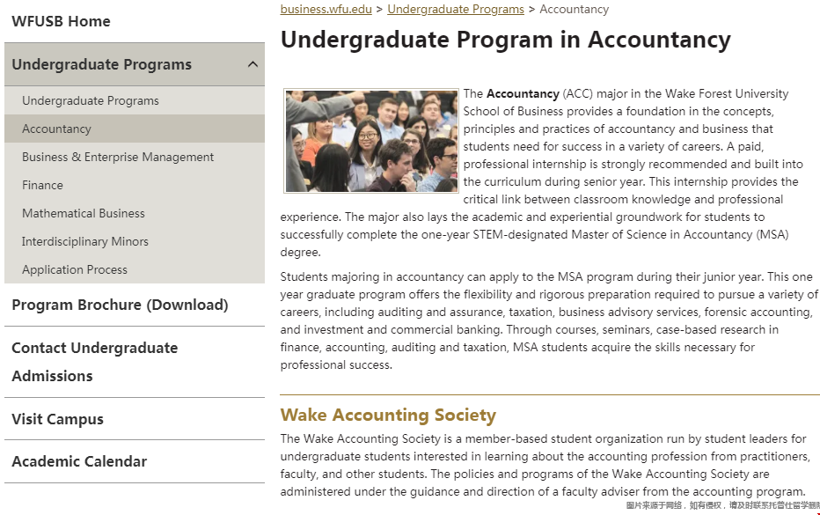The width and height of the screenshot is (820, 515).
Task: Open the Academic Calendar
Action: (78, 461)
